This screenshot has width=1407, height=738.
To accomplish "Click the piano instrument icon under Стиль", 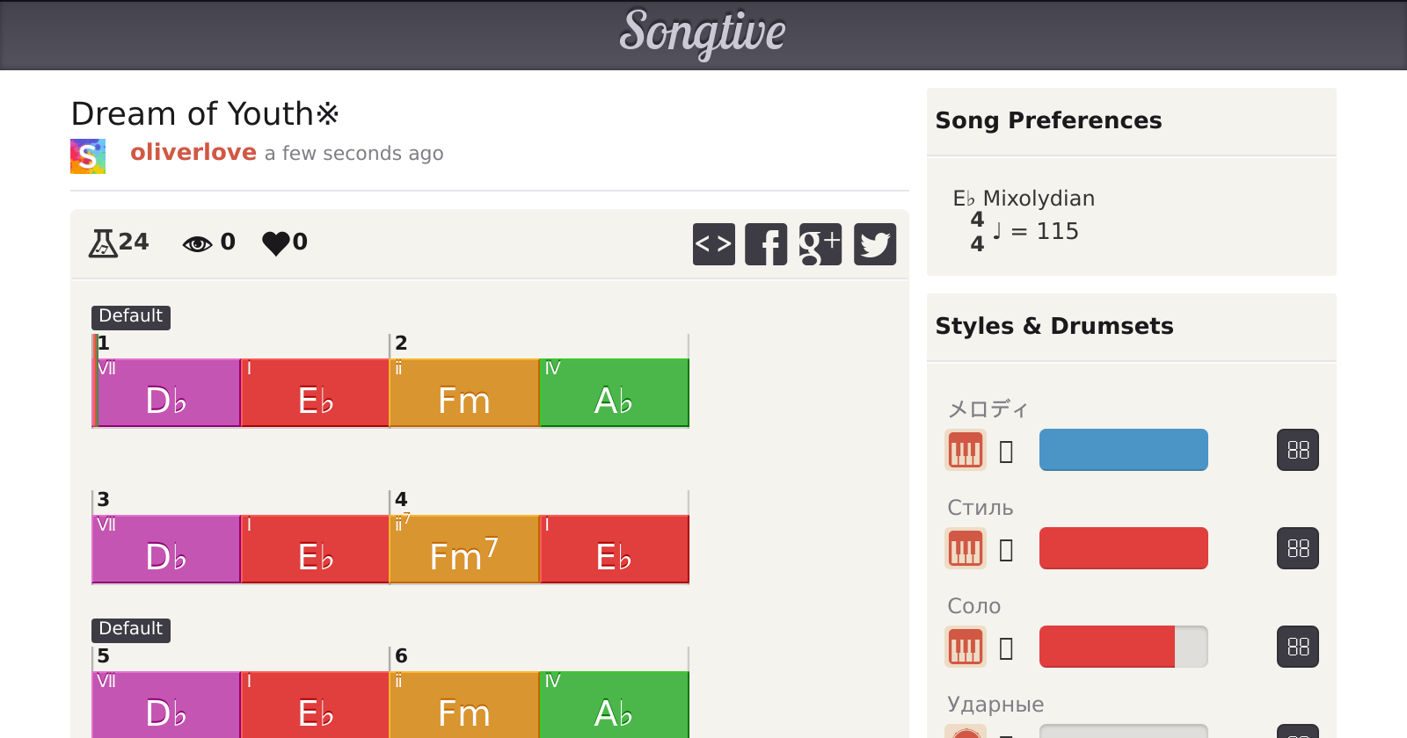I will tap(965, 549).
